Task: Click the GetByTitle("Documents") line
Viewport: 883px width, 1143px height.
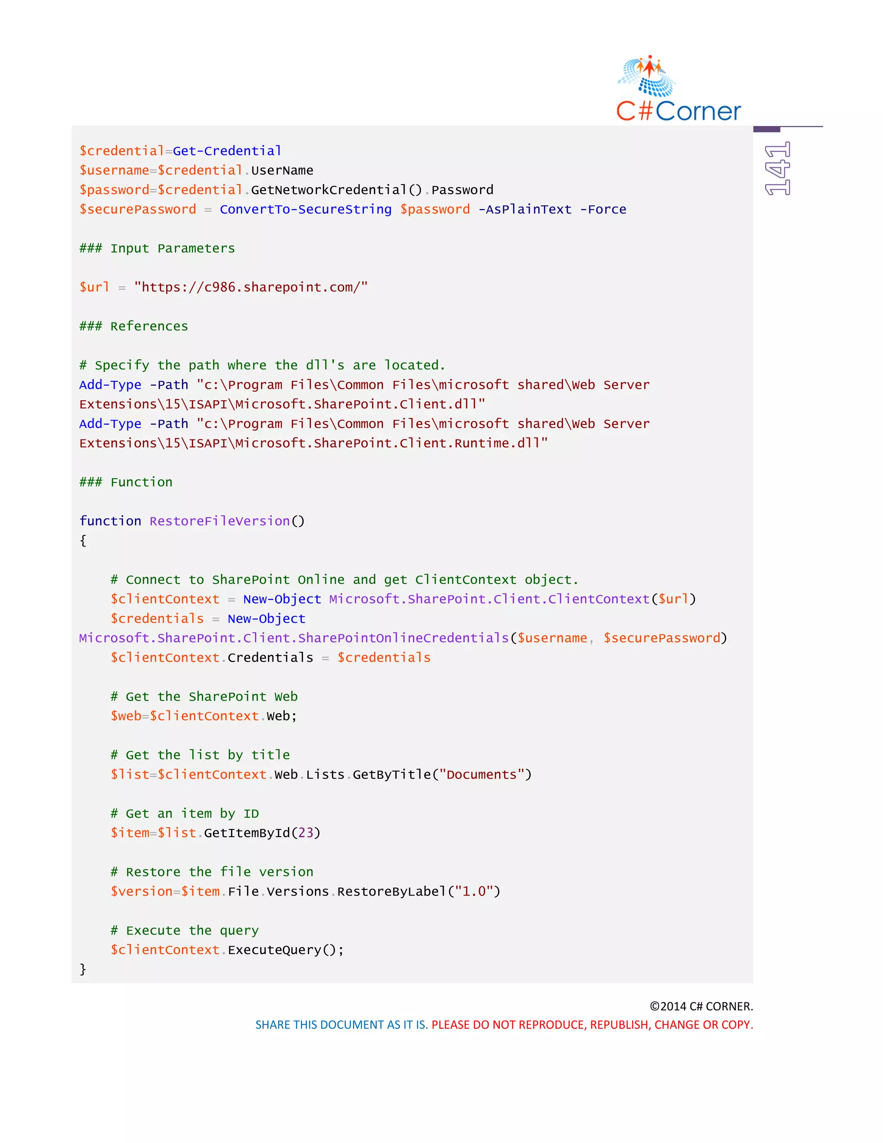Action: [321, 775]
